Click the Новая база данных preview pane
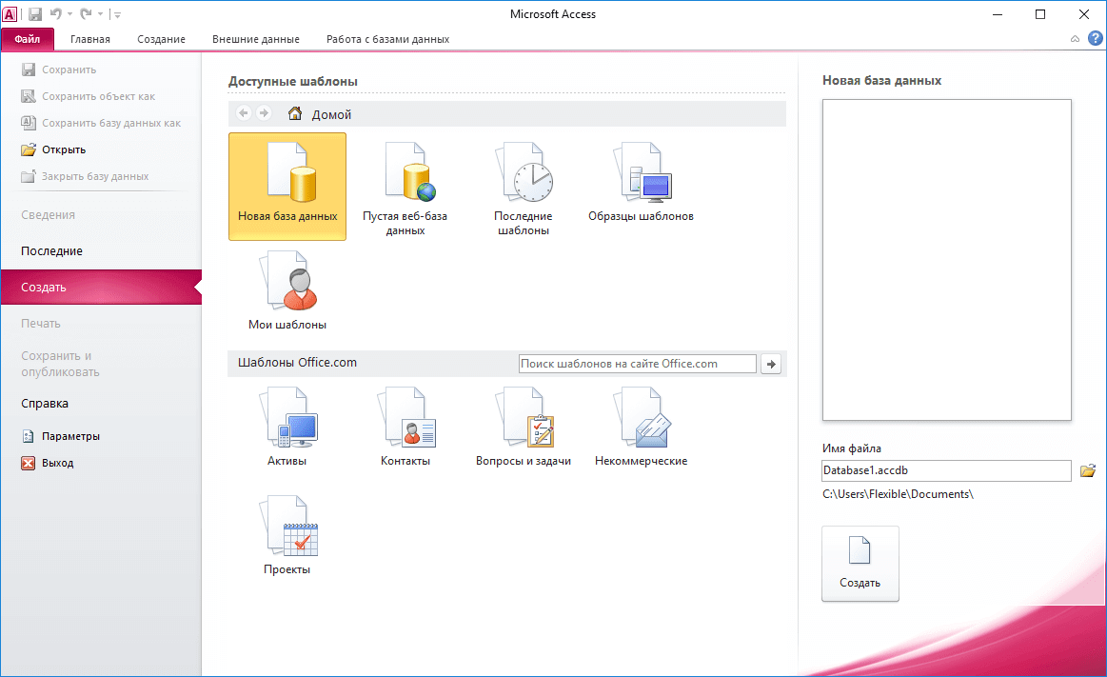1107x677 pixels. click(x=947, y=260)
